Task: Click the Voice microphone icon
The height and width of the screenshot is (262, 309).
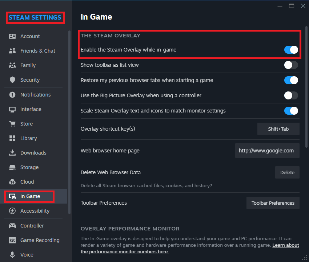Action: click(12, 255)
